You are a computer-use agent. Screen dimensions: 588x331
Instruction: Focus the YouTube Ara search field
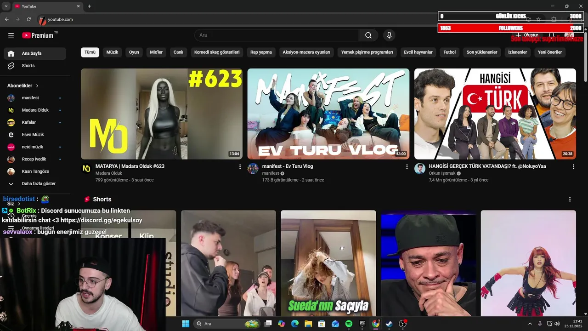277,35
